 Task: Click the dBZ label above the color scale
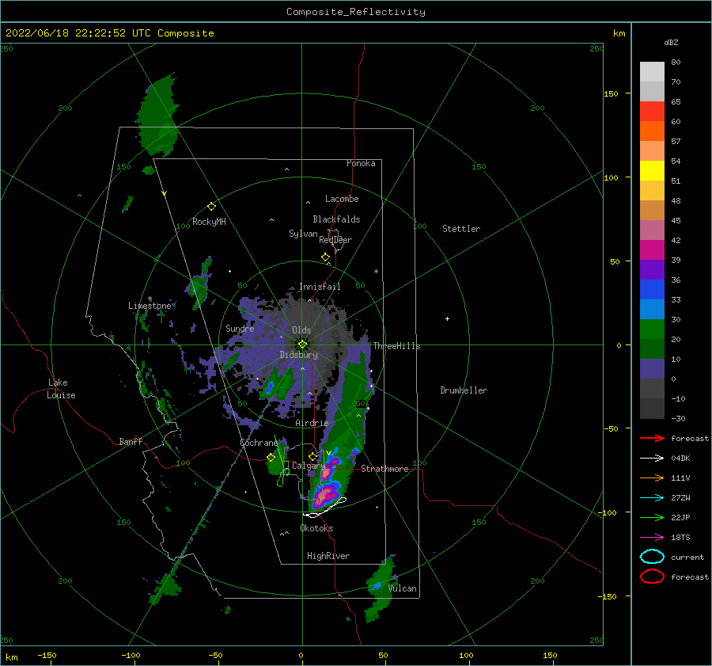pos(671,42)
